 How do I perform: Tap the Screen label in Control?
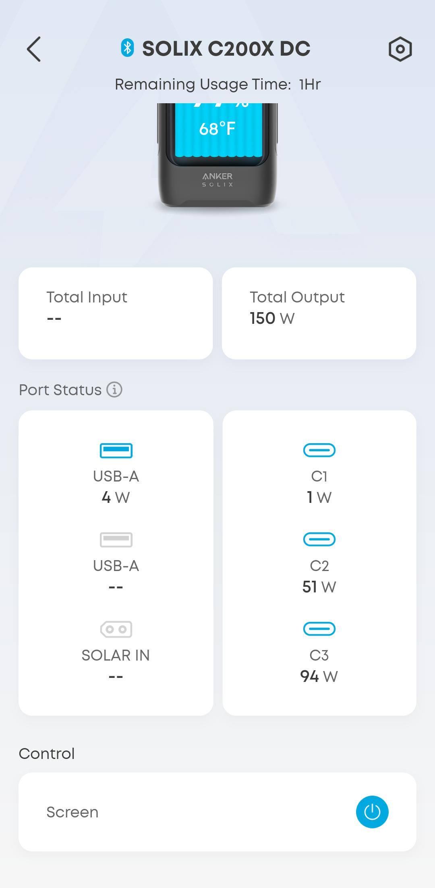72,812
